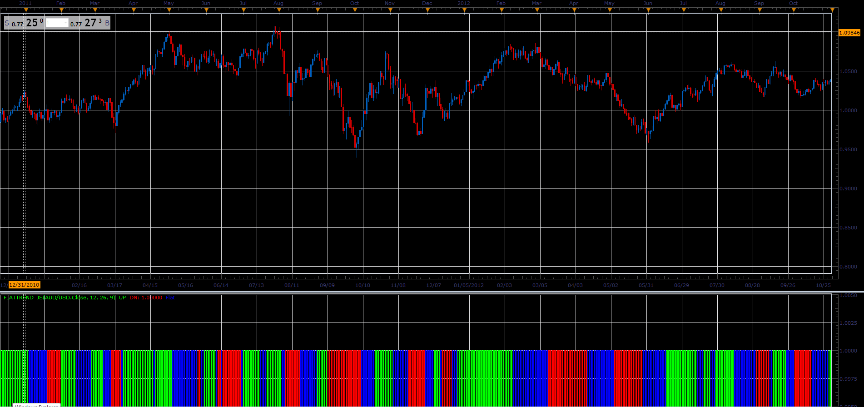Click the 02/03 date label on the time axis
This screenshot has height=407, width=864.
(x=504, y=285)
